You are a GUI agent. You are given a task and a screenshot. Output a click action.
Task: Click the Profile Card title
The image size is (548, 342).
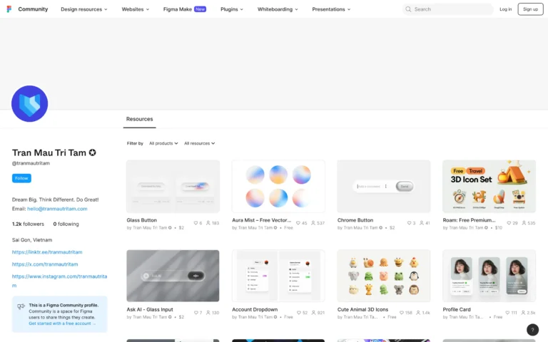tap(457, 309)
